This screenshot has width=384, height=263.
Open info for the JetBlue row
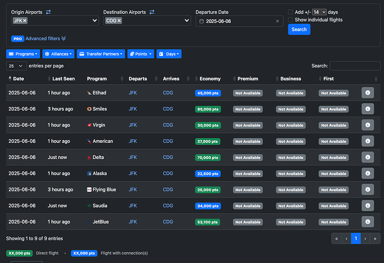tap(368, 222)
